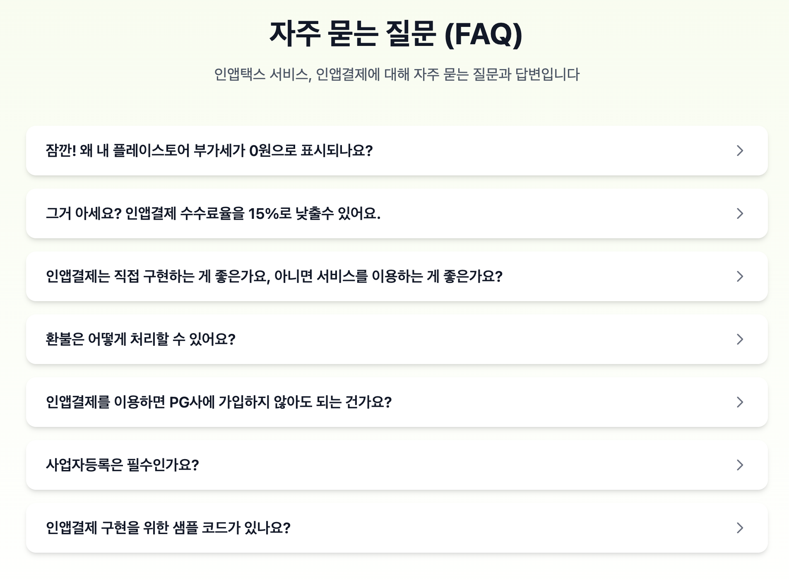The width and height of the screenshot is (789, 580).
Task: Click the chevron beside the VAT question
Action: tap(740, 151)
